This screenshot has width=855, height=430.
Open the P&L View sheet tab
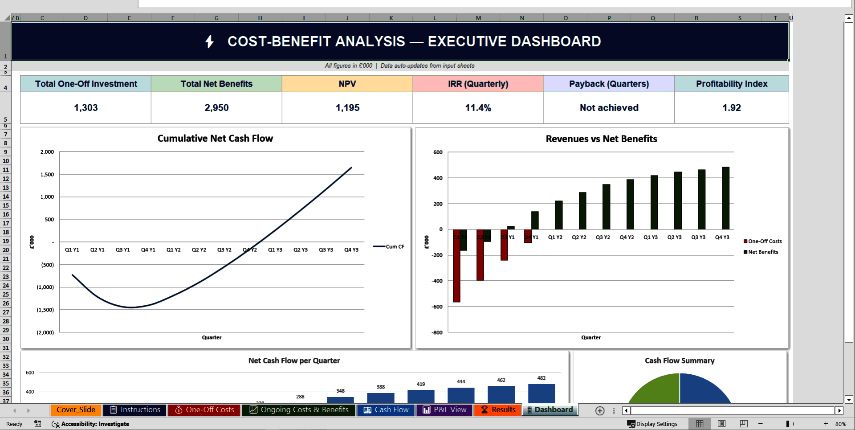tap(444, 410)
